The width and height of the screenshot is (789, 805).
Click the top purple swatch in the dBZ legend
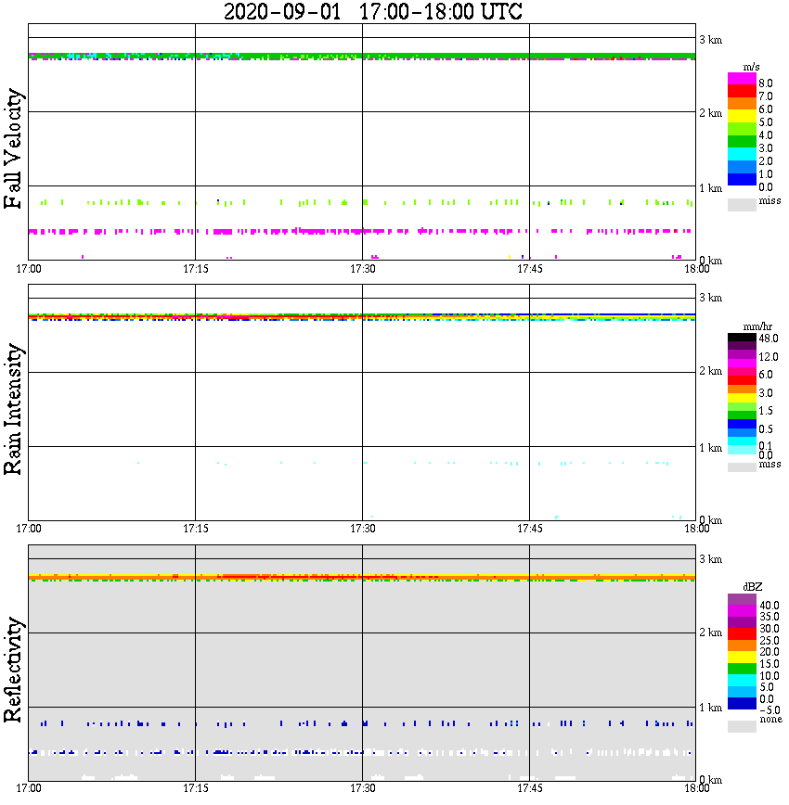coord(742,600)
